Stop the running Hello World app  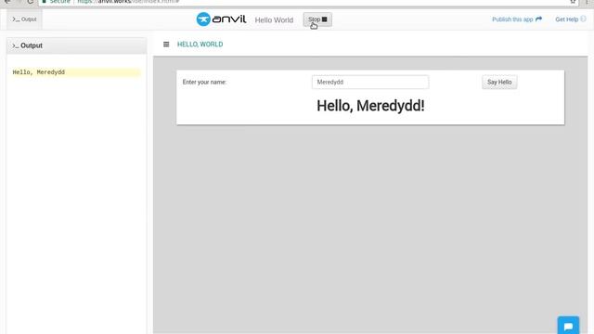[x=317, y=19]
